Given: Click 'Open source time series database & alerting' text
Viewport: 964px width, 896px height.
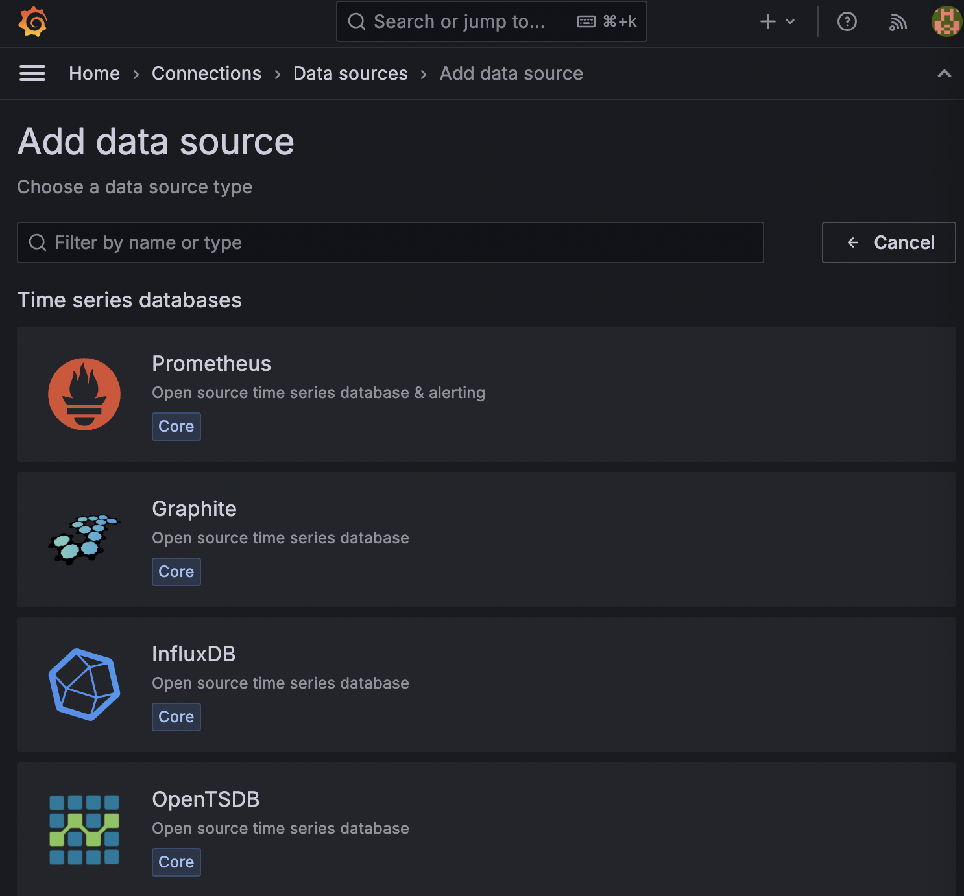Looking at the screenshot, I should [x=319, y=393].
